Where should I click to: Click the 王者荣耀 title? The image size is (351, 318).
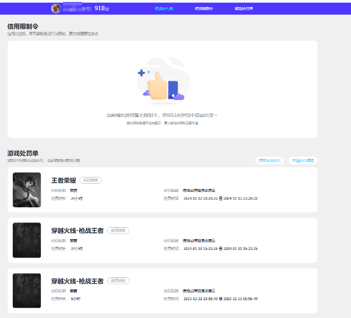[x=64, y=181]
